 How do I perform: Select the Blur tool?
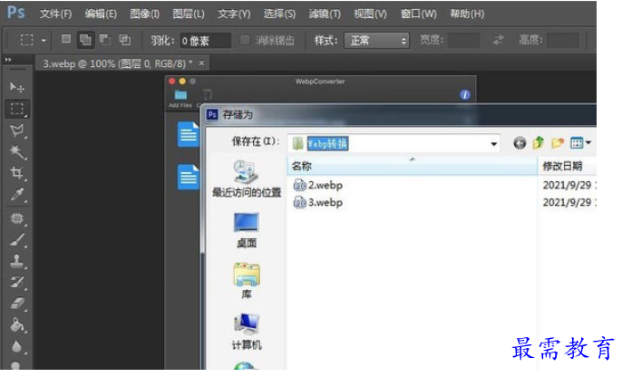click(x=16, y=346)
